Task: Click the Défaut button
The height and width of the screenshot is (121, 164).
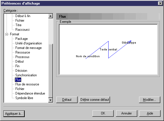Action: [67, 100]
